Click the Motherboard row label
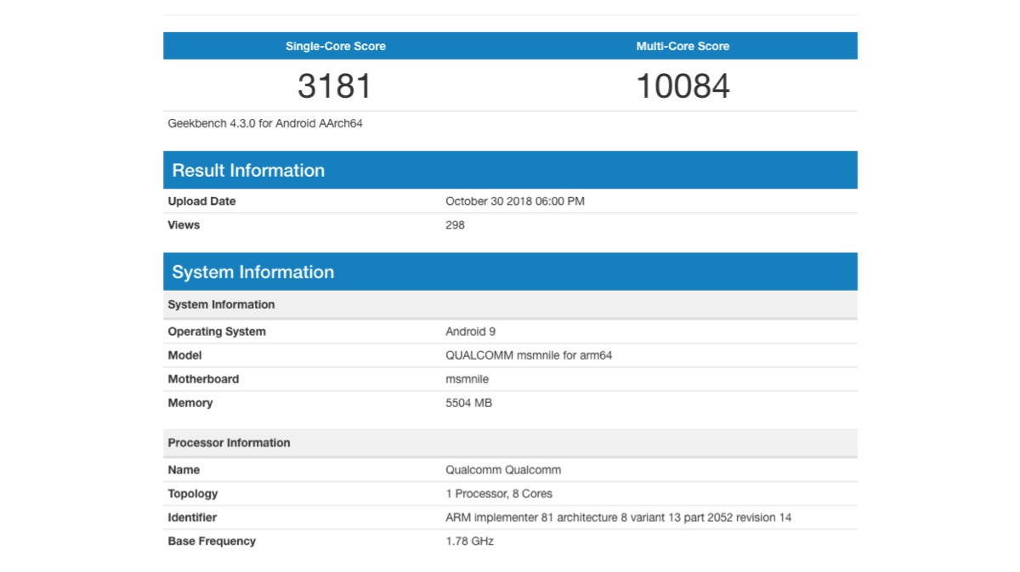This screenshot has height=572, width=1020. coord(203,379)
